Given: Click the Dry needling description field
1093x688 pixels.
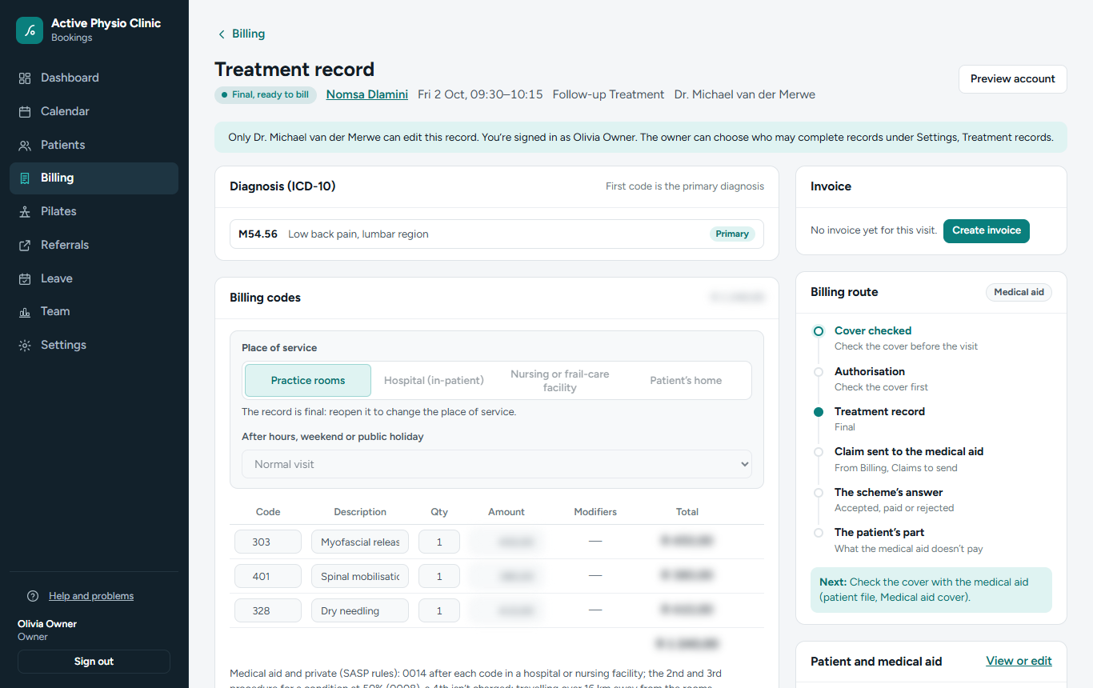Looking at the screenshot, I should point(360,611).
